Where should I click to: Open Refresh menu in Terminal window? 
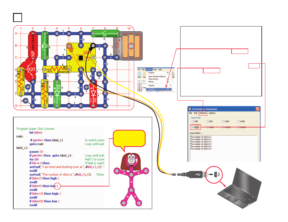pos(203,113)
